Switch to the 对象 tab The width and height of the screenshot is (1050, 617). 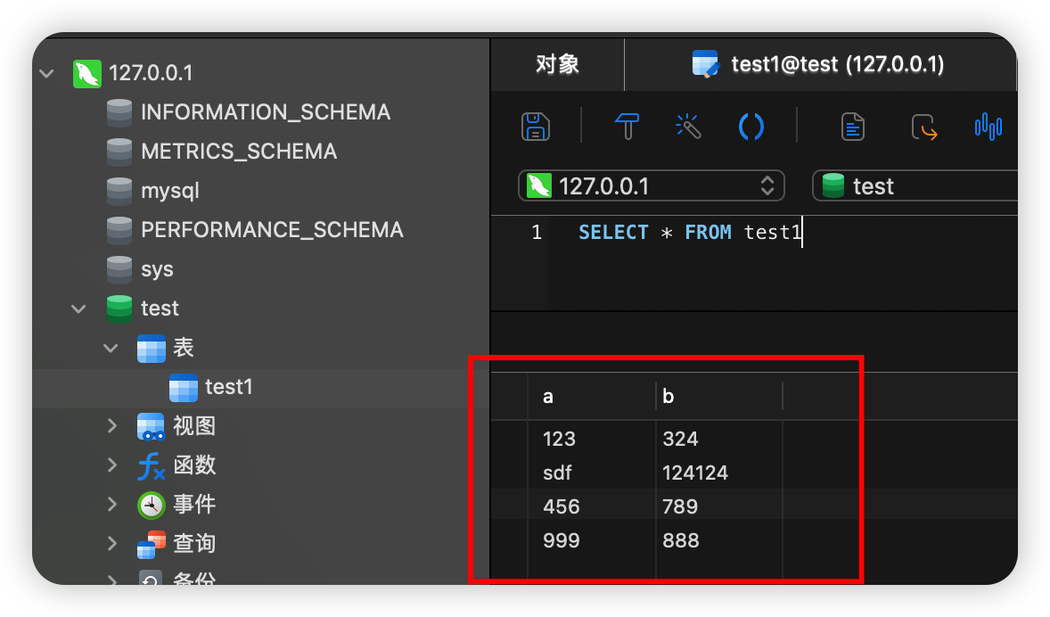point(557,64)
